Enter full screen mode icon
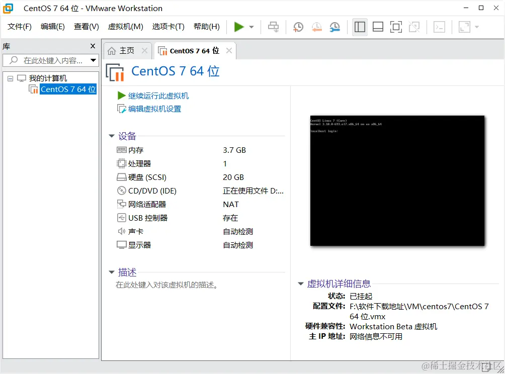 click(396, 27)
